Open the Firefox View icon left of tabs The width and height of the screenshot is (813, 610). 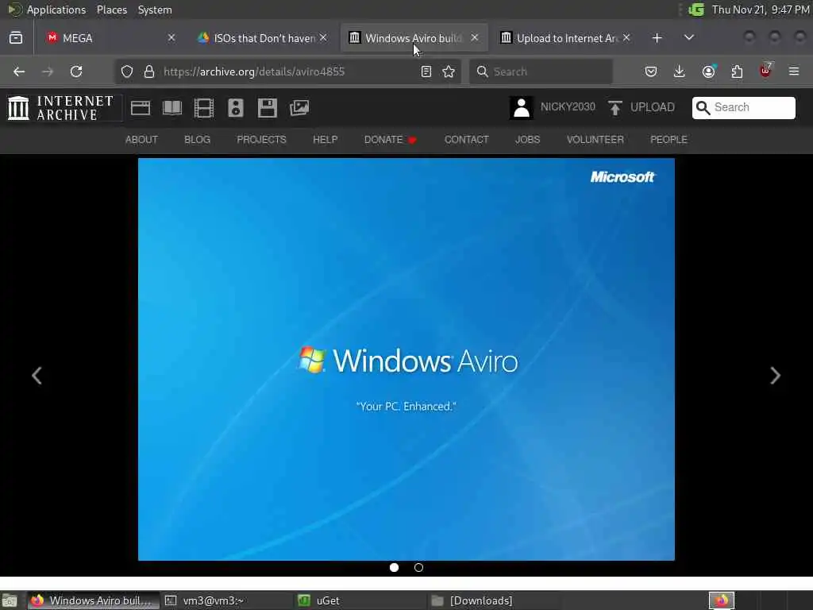click(16, 38)
